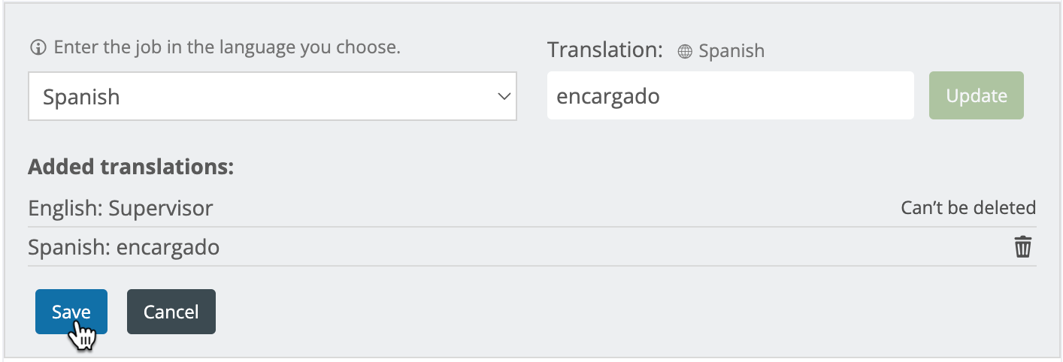Click the word encargado in the added translations list
1063x362 pixels.
pyautogui.click(x=168, y=247)
